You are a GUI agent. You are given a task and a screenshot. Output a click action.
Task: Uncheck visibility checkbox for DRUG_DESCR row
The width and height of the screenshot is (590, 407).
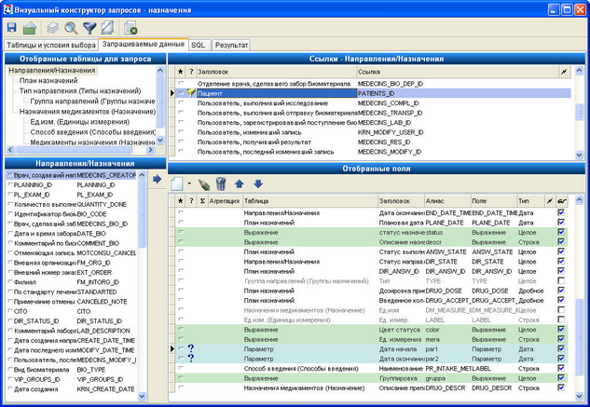coord(561,387)
